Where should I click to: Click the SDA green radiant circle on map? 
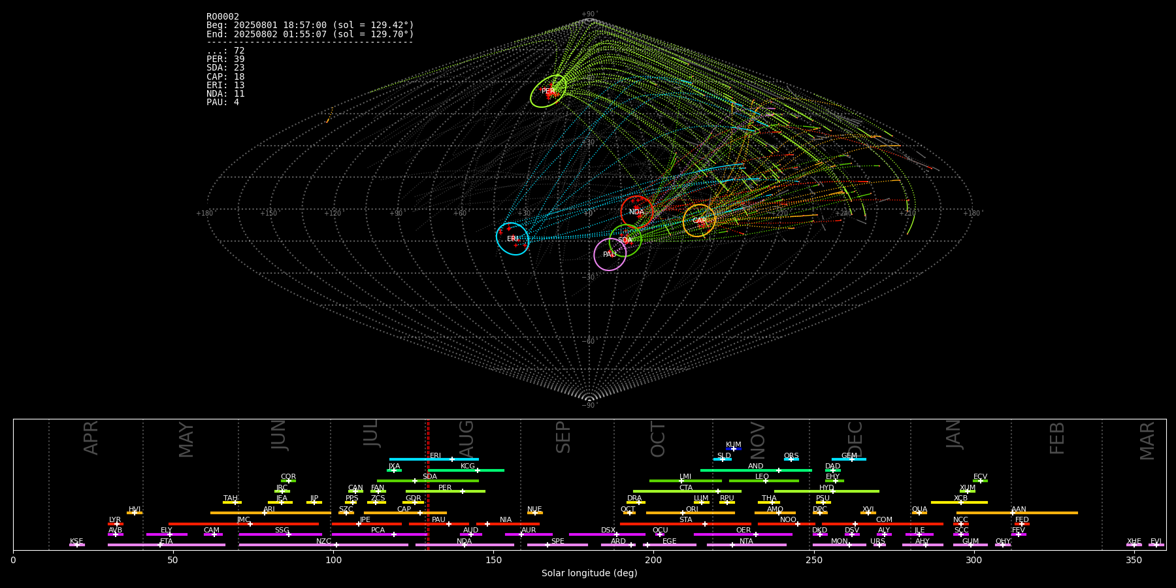click(625, 240)
